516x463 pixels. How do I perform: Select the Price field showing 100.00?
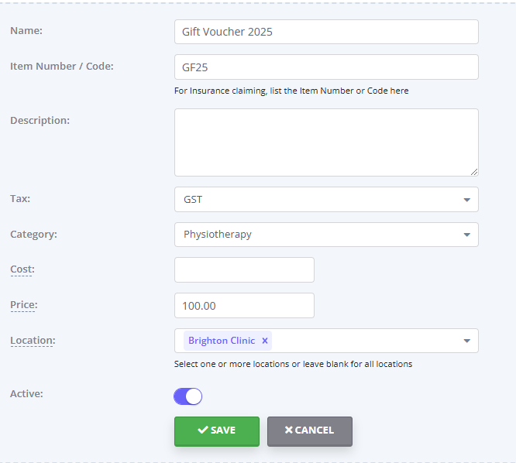[x=244, y=306]
